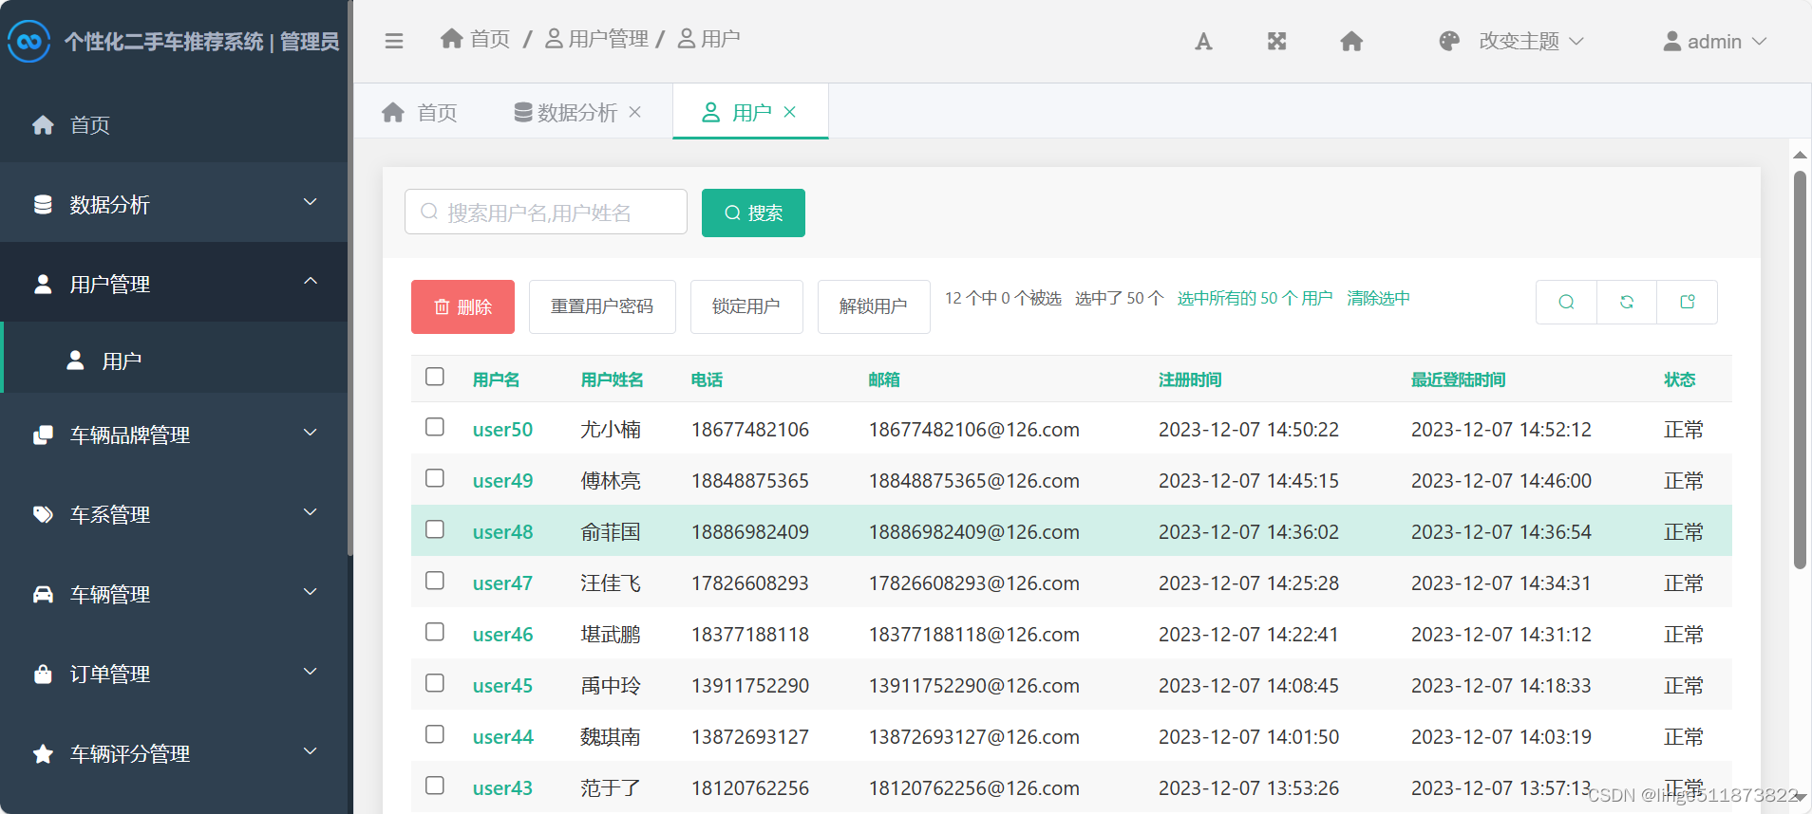Expand the 订单管理 chevron
Viewport: 1812px width, 814px height.
[x=311, y=672]
